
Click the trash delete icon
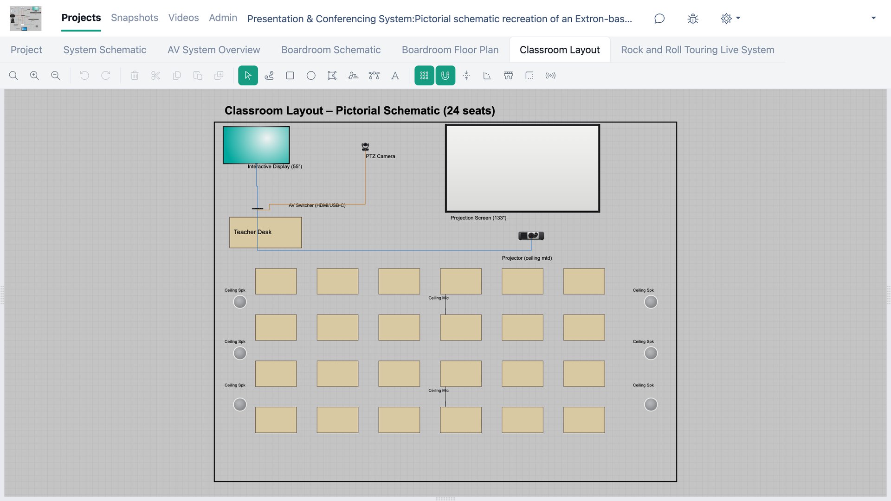click(x=135, y=76)
